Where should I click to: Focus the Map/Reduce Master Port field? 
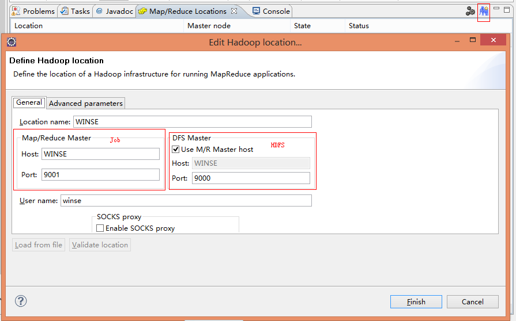click(100, 175)
